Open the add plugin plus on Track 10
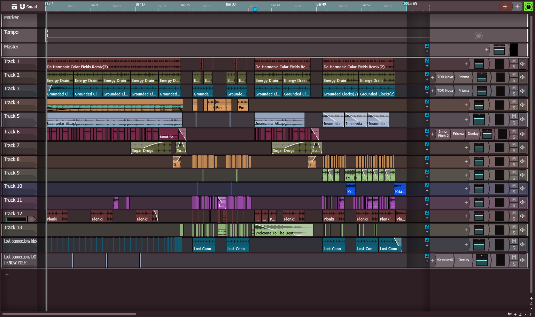The image size is (535, 317). point(466,188)
